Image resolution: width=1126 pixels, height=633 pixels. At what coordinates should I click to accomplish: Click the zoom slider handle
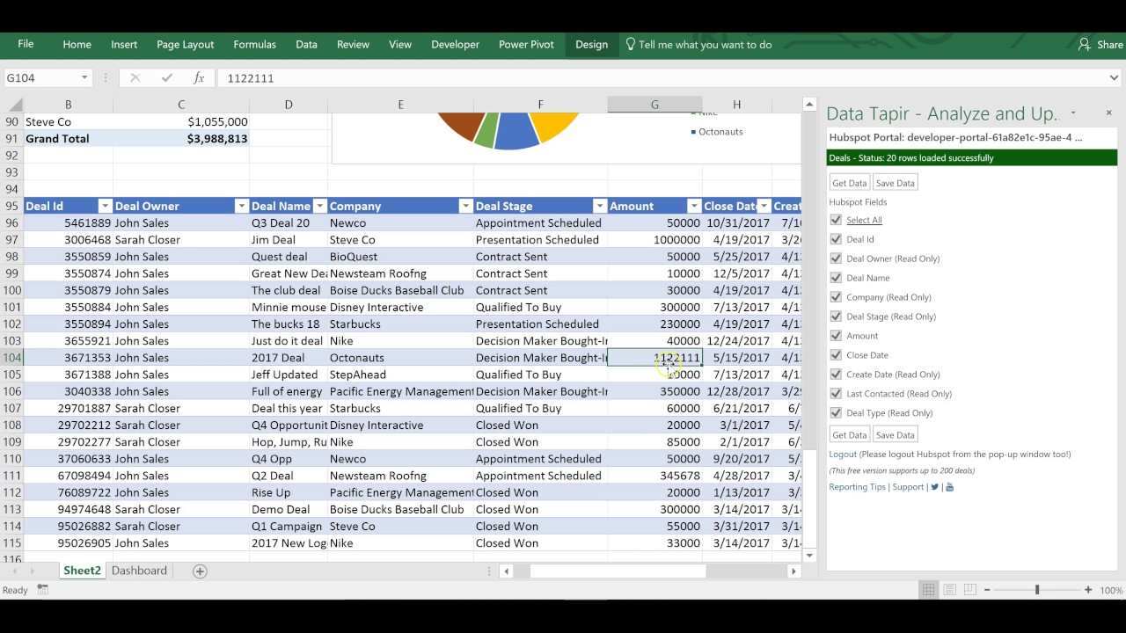coord(1037,590)
